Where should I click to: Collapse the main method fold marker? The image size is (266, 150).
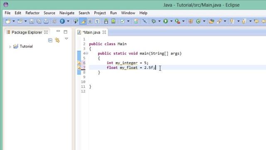[x=87, y=53]
